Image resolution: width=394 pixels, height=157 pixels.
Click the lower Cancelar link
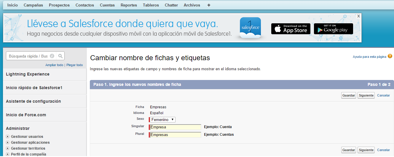pos(383,150)
